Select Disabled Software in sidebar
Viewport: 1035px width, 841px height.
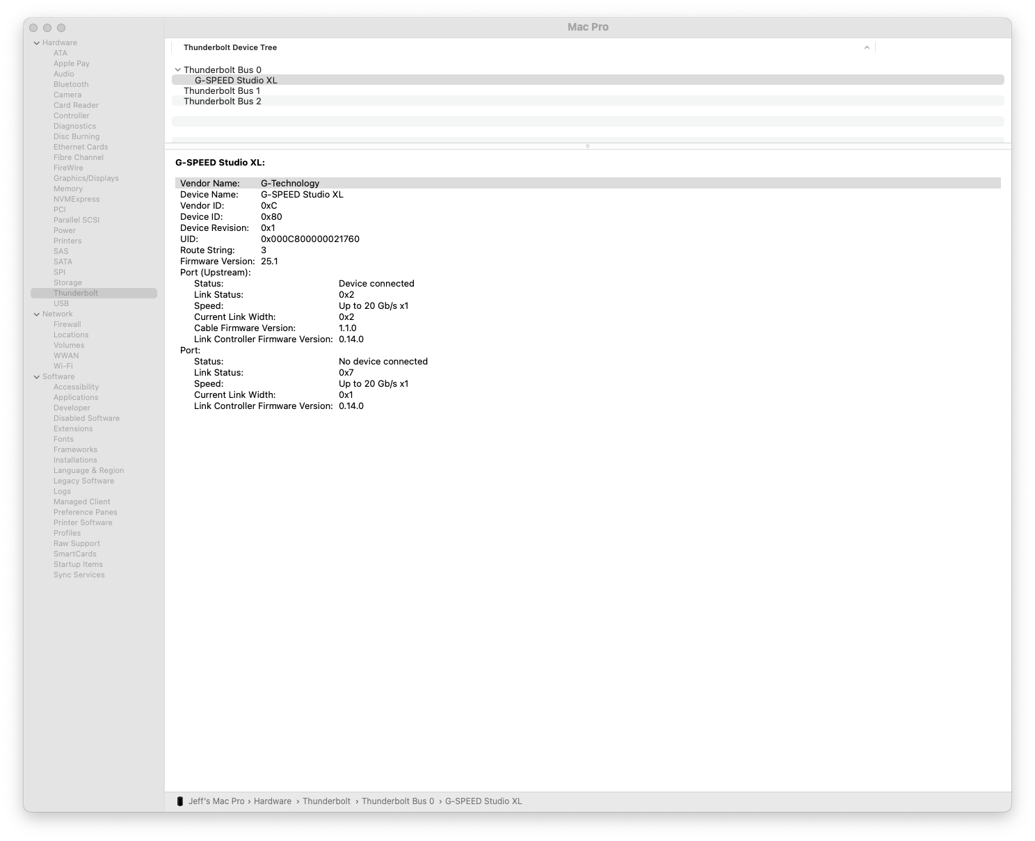tap(86, 418)
